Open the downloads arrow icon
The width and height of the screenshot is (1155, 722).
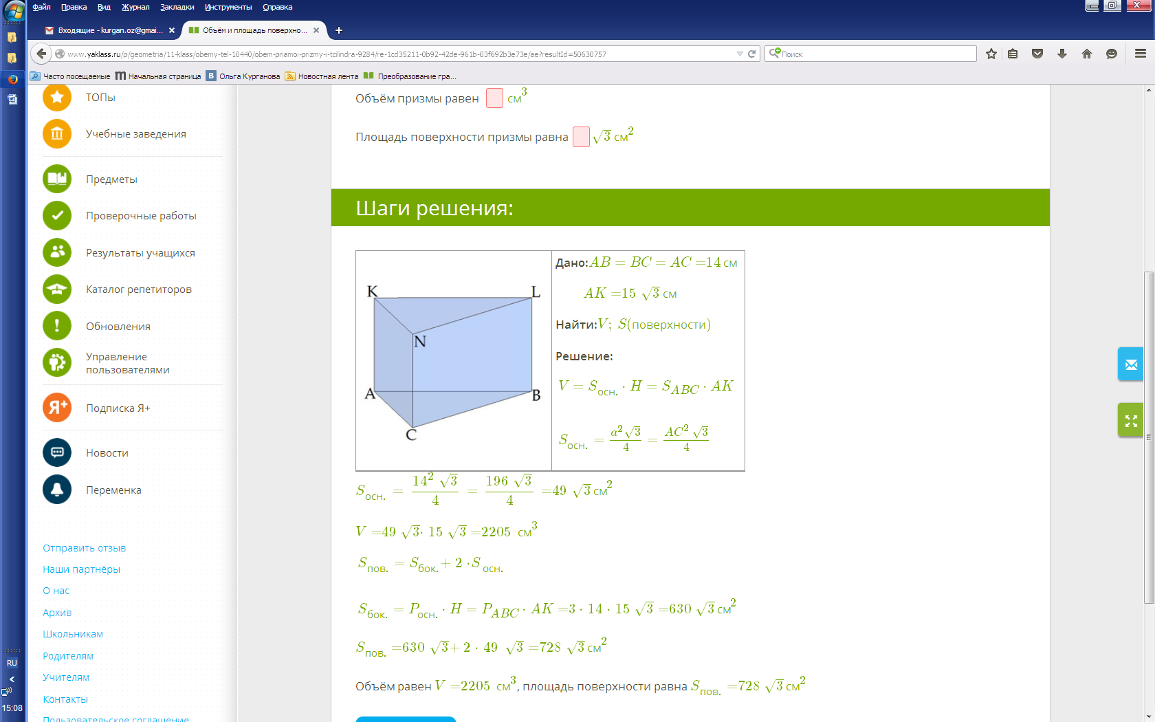click(x=1062, y=54)
